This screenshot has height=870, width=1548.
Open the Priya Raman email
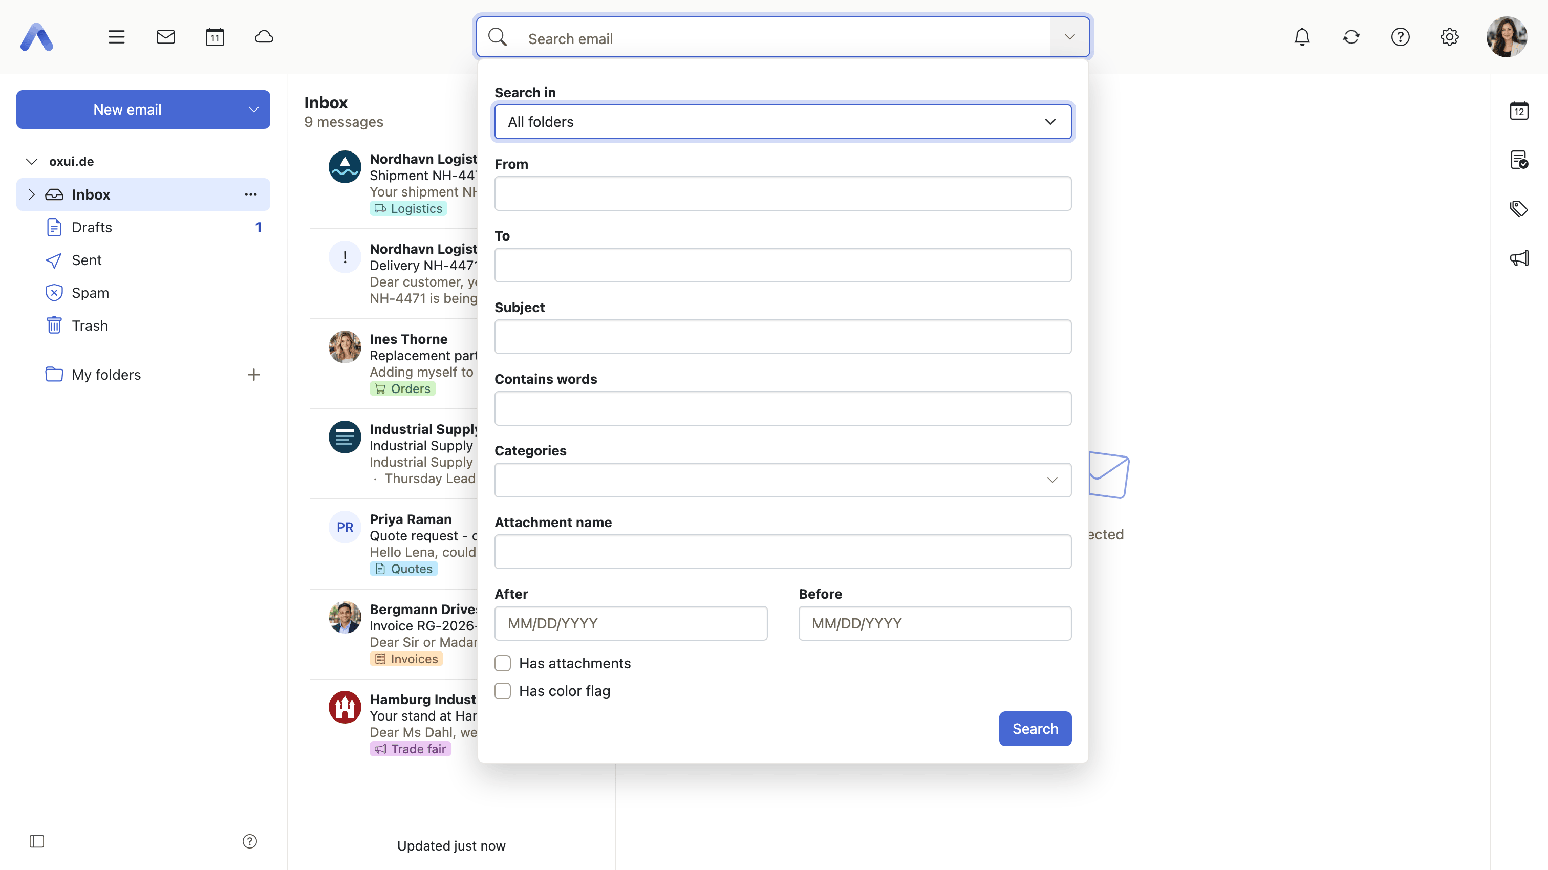click(x=394, y=543)
